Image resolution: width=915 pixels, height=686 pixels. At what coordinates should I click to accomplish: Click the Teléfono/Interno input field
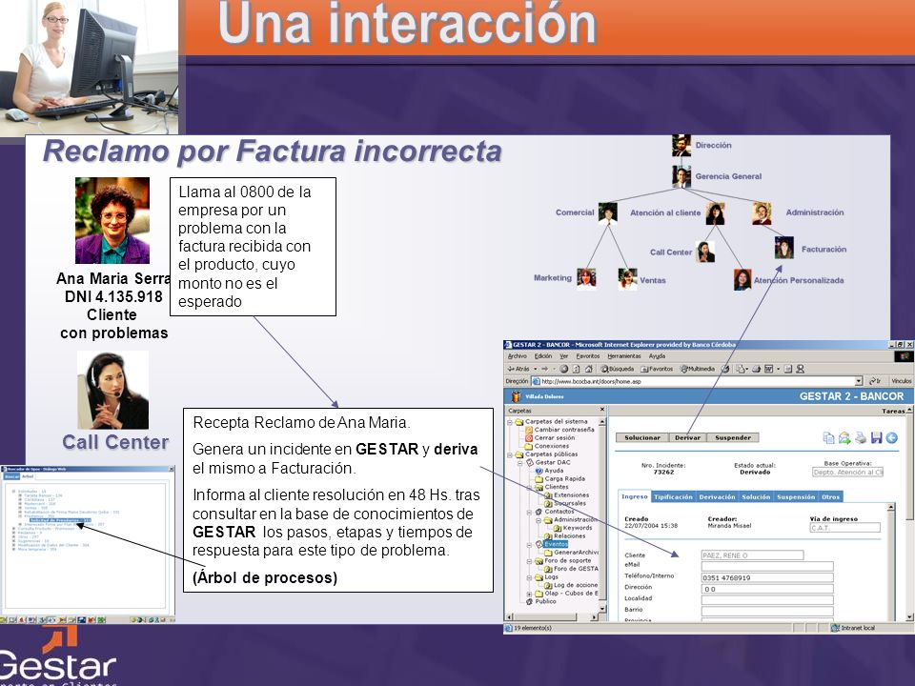(x=767, y=577)
